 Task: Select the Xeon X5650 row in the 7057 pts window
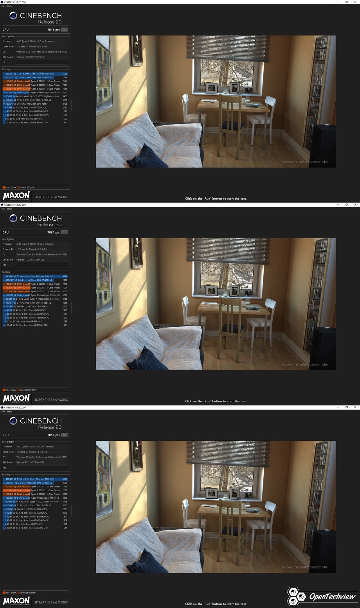pos(35,509)
